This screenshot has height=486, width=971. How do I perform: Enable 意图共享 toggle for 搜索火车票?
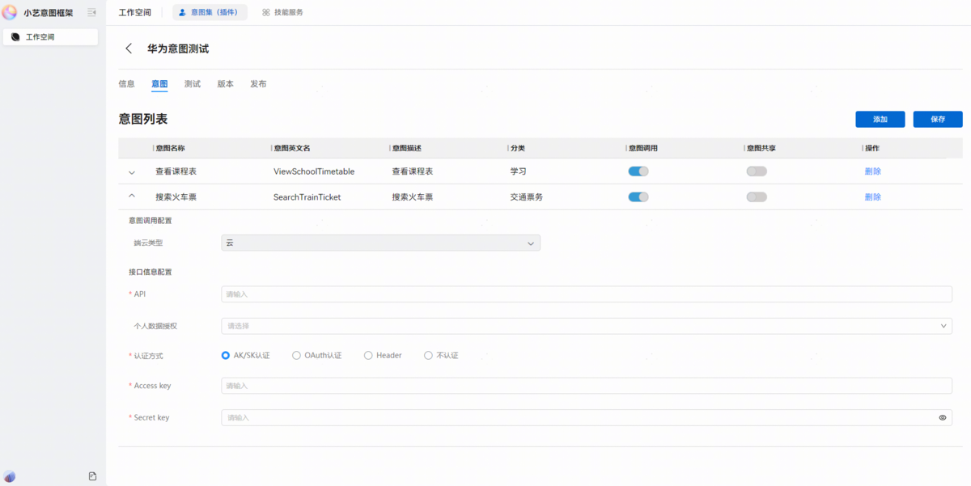[x=756, y=197]
